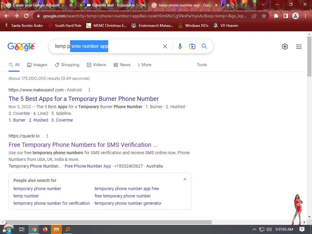
Task: Bookmark this page with the star icon
Action: click(264, 16)
